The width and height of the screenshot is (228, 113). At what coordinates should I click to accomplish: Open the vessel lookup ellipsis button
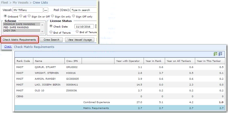pos(46,10)
